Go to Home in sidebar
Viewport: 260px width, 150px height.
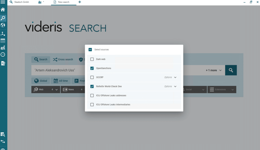(x=3, y=10)
